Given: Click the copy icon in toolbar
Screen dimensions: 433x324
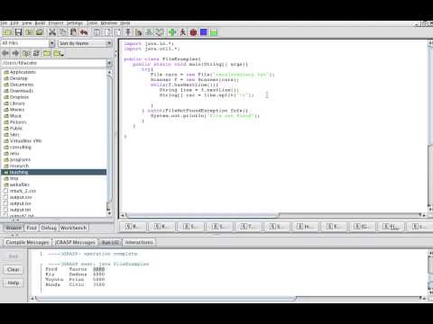Looking at the screenshot, I should pyautogui.click(x=62, y=32).
